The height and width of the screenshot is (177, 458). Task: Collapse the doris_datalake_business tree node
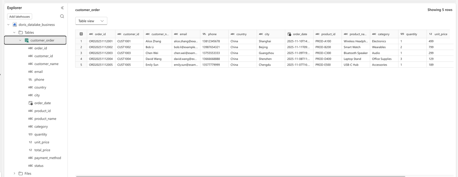[8, 25]
